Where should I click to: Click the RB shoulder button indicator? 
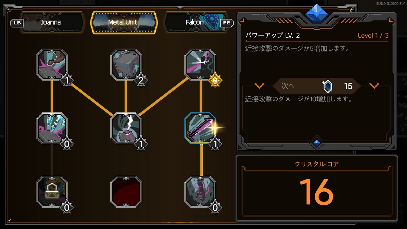pyautogui.click(x=226, y=23)
